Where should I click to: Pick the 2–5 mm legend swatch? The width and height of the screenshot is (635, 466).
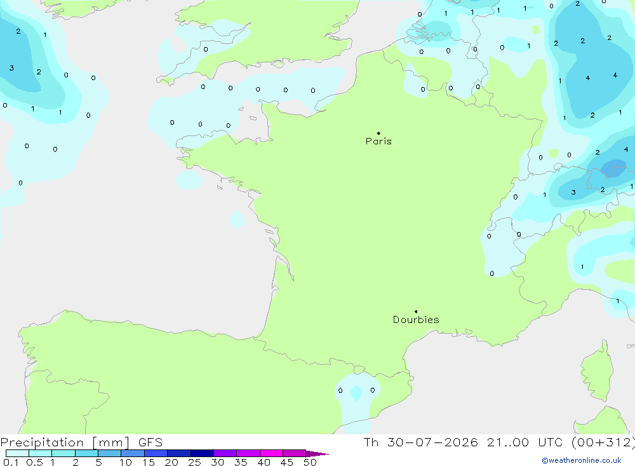tap(86, 453)
